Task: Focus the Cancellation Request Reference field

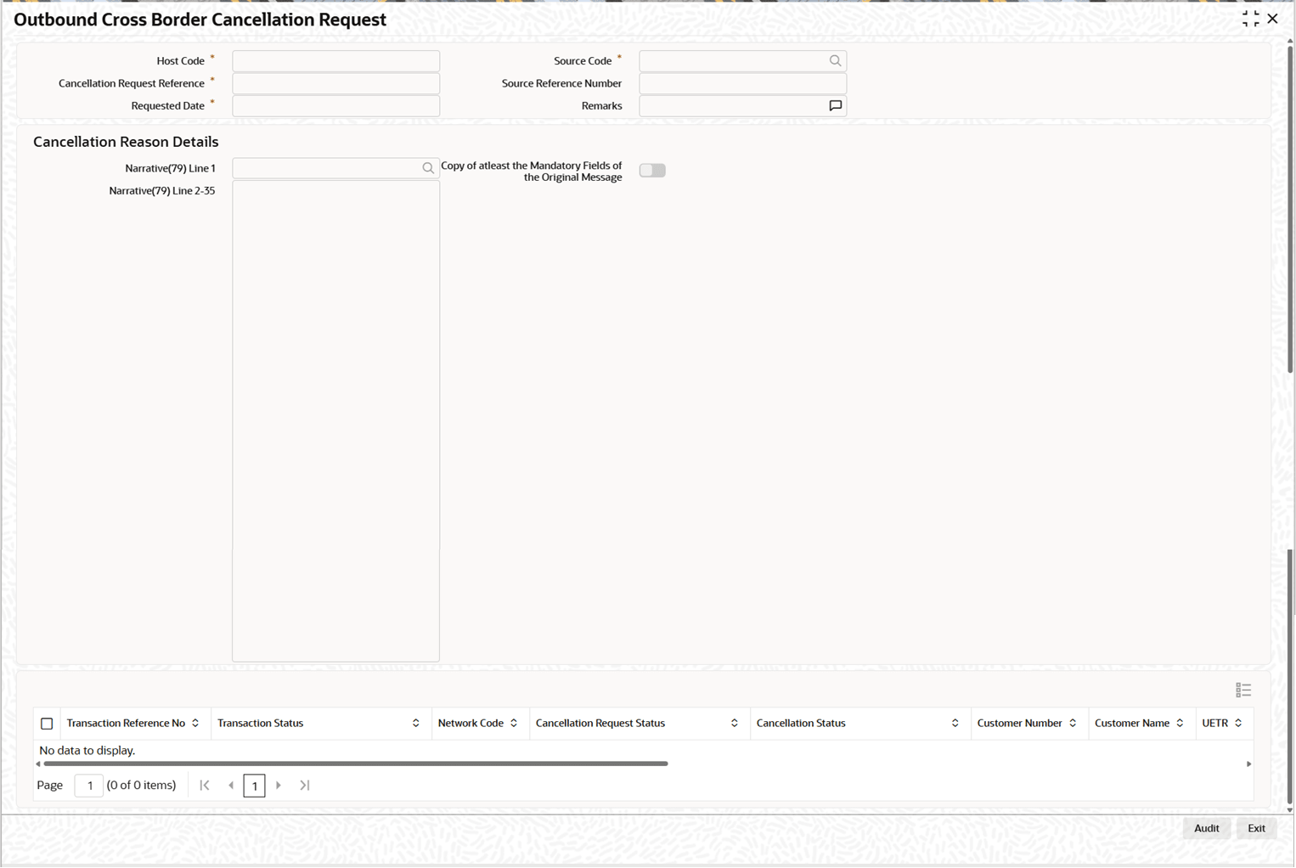Action: (x=335, y=83)
